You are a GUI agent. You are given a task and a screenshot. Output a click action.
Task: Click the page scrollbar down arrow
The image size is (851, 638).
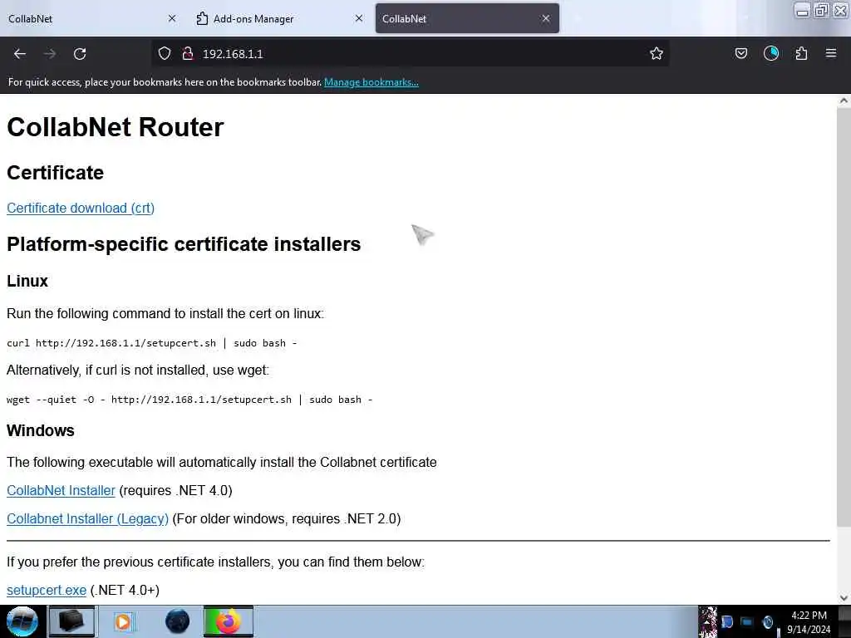[844, 598]
